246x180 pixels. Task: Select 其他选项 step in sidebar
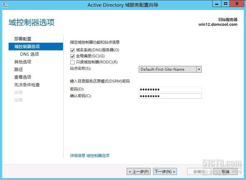click(23, 62)
